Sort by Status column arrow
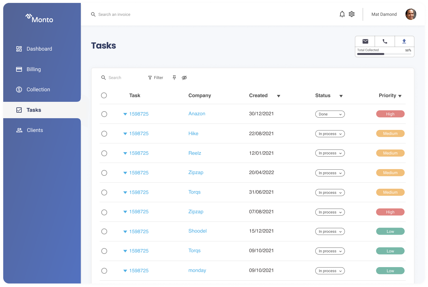 tap(341, 96)
